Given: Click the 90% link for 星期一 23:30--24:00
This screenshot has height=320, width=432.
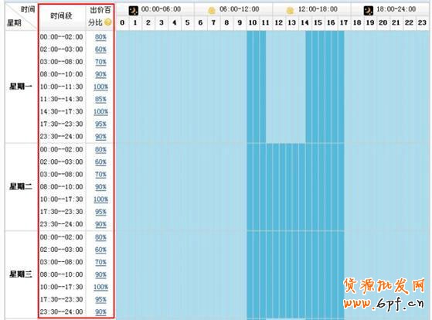Looking at the screenshot, I should point(100,137).
